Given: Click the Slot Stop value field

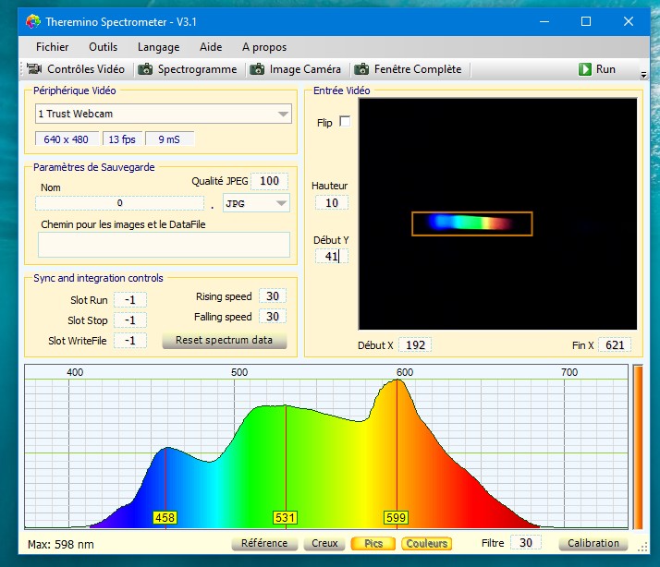Looking at the screenshot, I should (130, 320).
